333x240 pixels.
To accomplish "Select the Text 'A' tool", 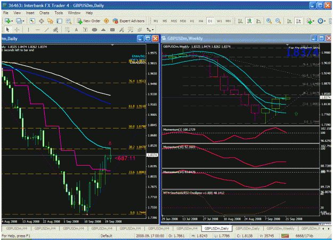I will point(76,30).
